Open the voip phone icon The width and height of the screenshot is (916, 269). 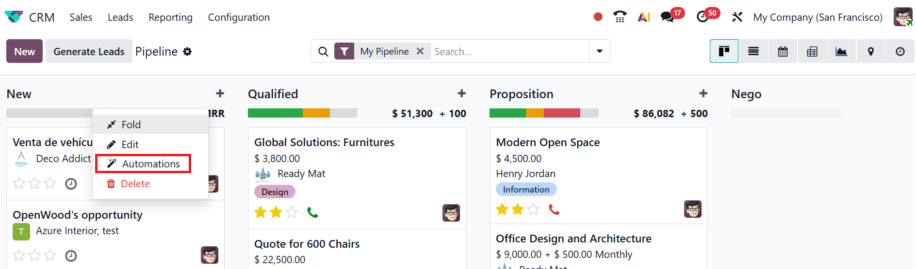click(620, 17)
